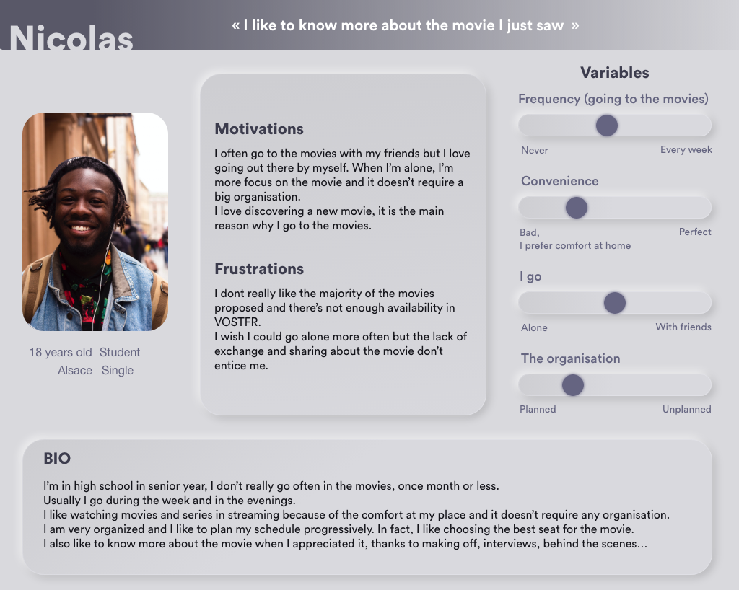Click the Convenience slider knob

(577, 208)
